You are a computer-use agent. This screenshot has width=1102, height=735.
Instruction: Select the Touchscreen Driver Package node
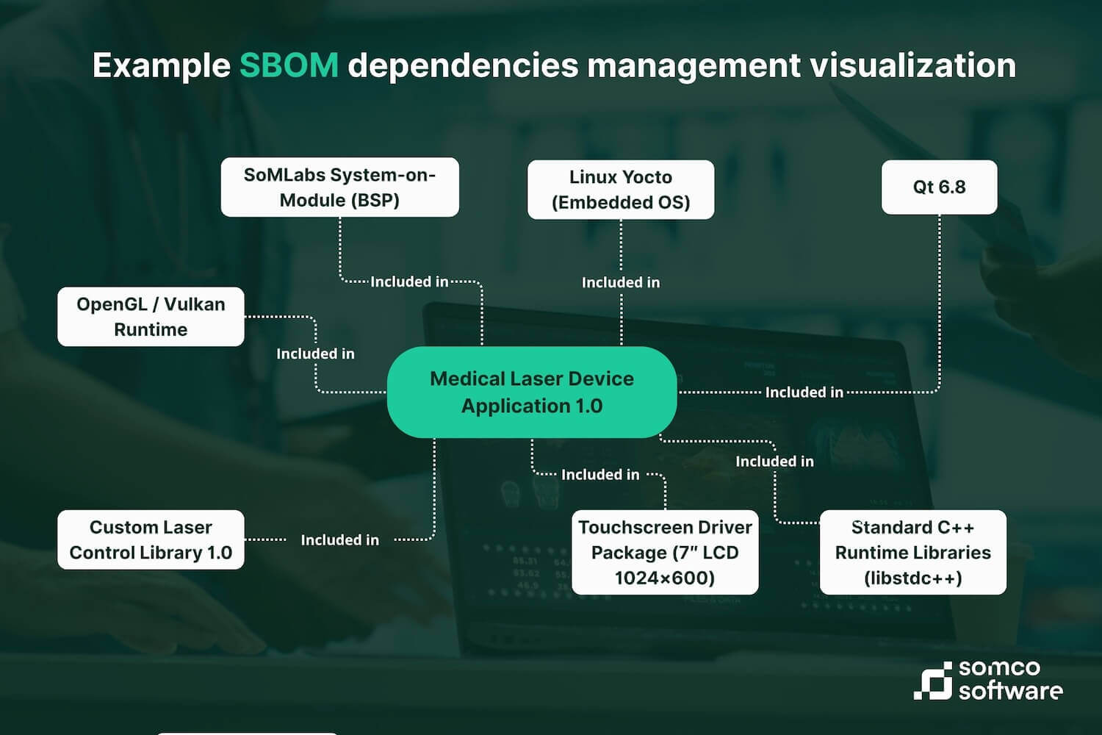(x=665, y=552)
